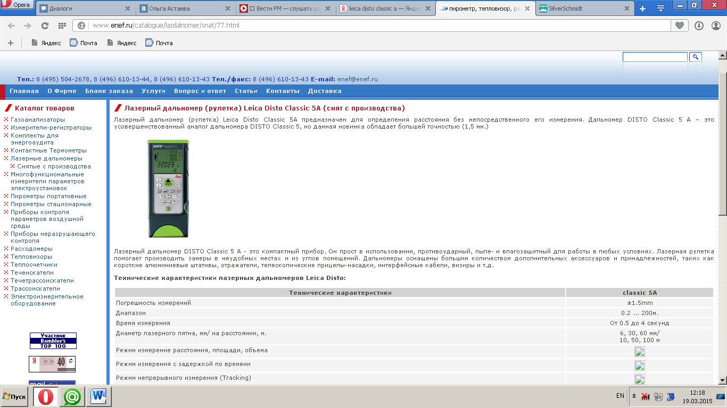The width and height of the screenshot is (727, 408).
Task: Switch to the Диалоги tab
Action: pos(86,8)
